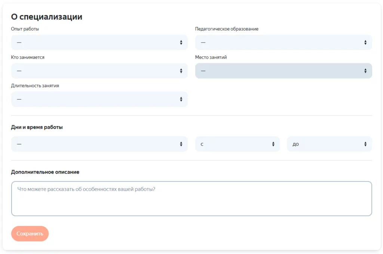
Task: Click the arrows icon in Длительность занятия field
Action: coord(181,99)
